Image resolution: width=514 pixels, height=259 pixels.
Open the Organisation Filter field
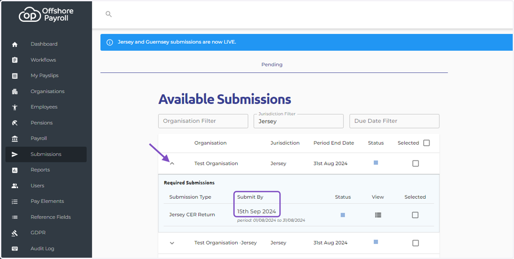[x=203, y=121]
